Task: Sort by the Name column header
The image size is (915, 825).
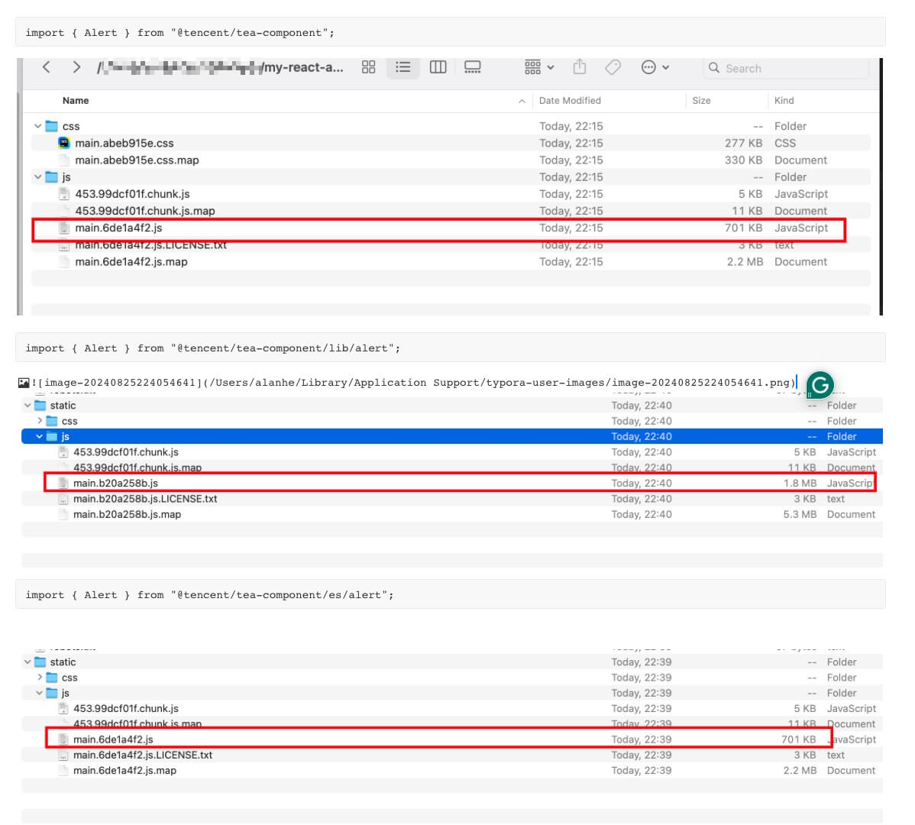Action: pos(76,100)
